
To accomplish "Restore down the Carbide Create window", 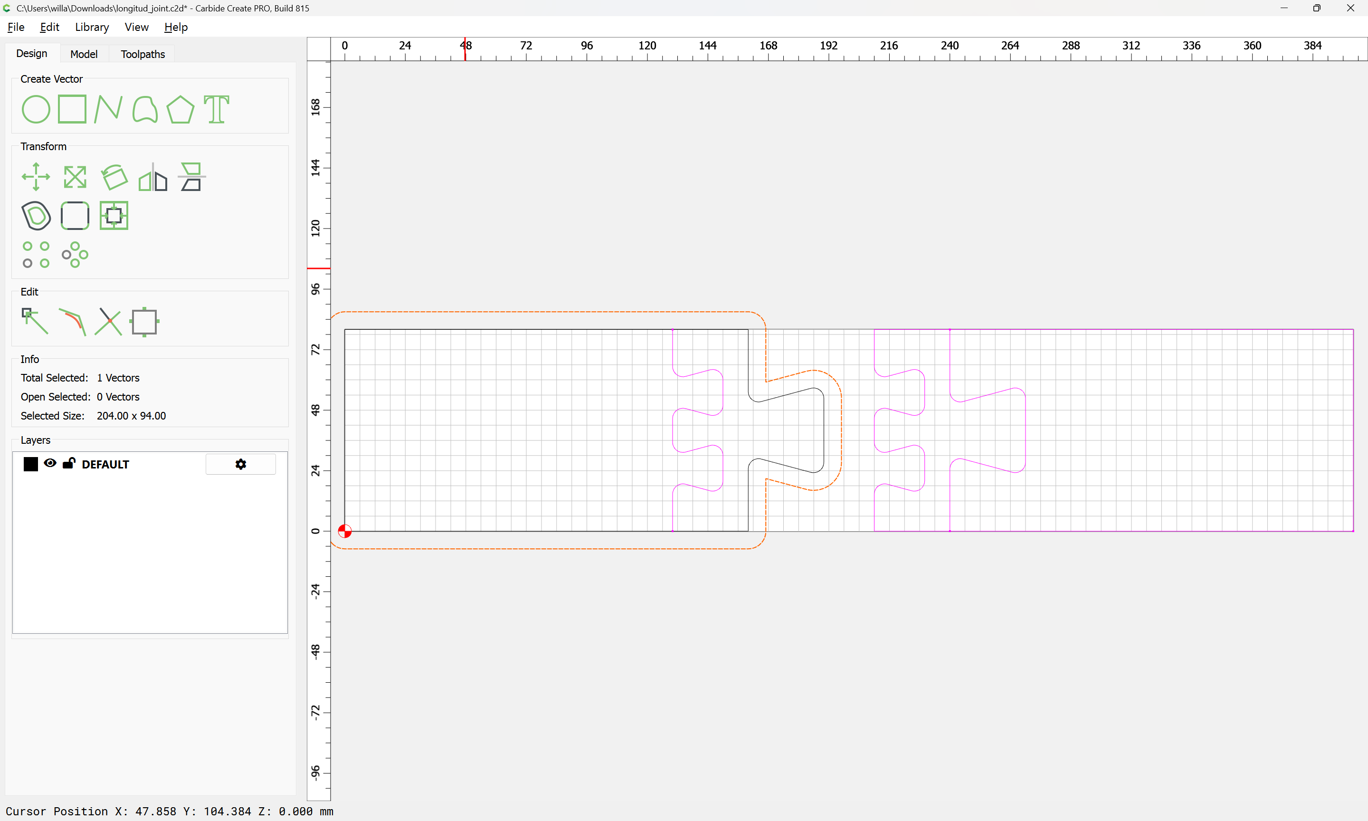I will (1317, 8).
